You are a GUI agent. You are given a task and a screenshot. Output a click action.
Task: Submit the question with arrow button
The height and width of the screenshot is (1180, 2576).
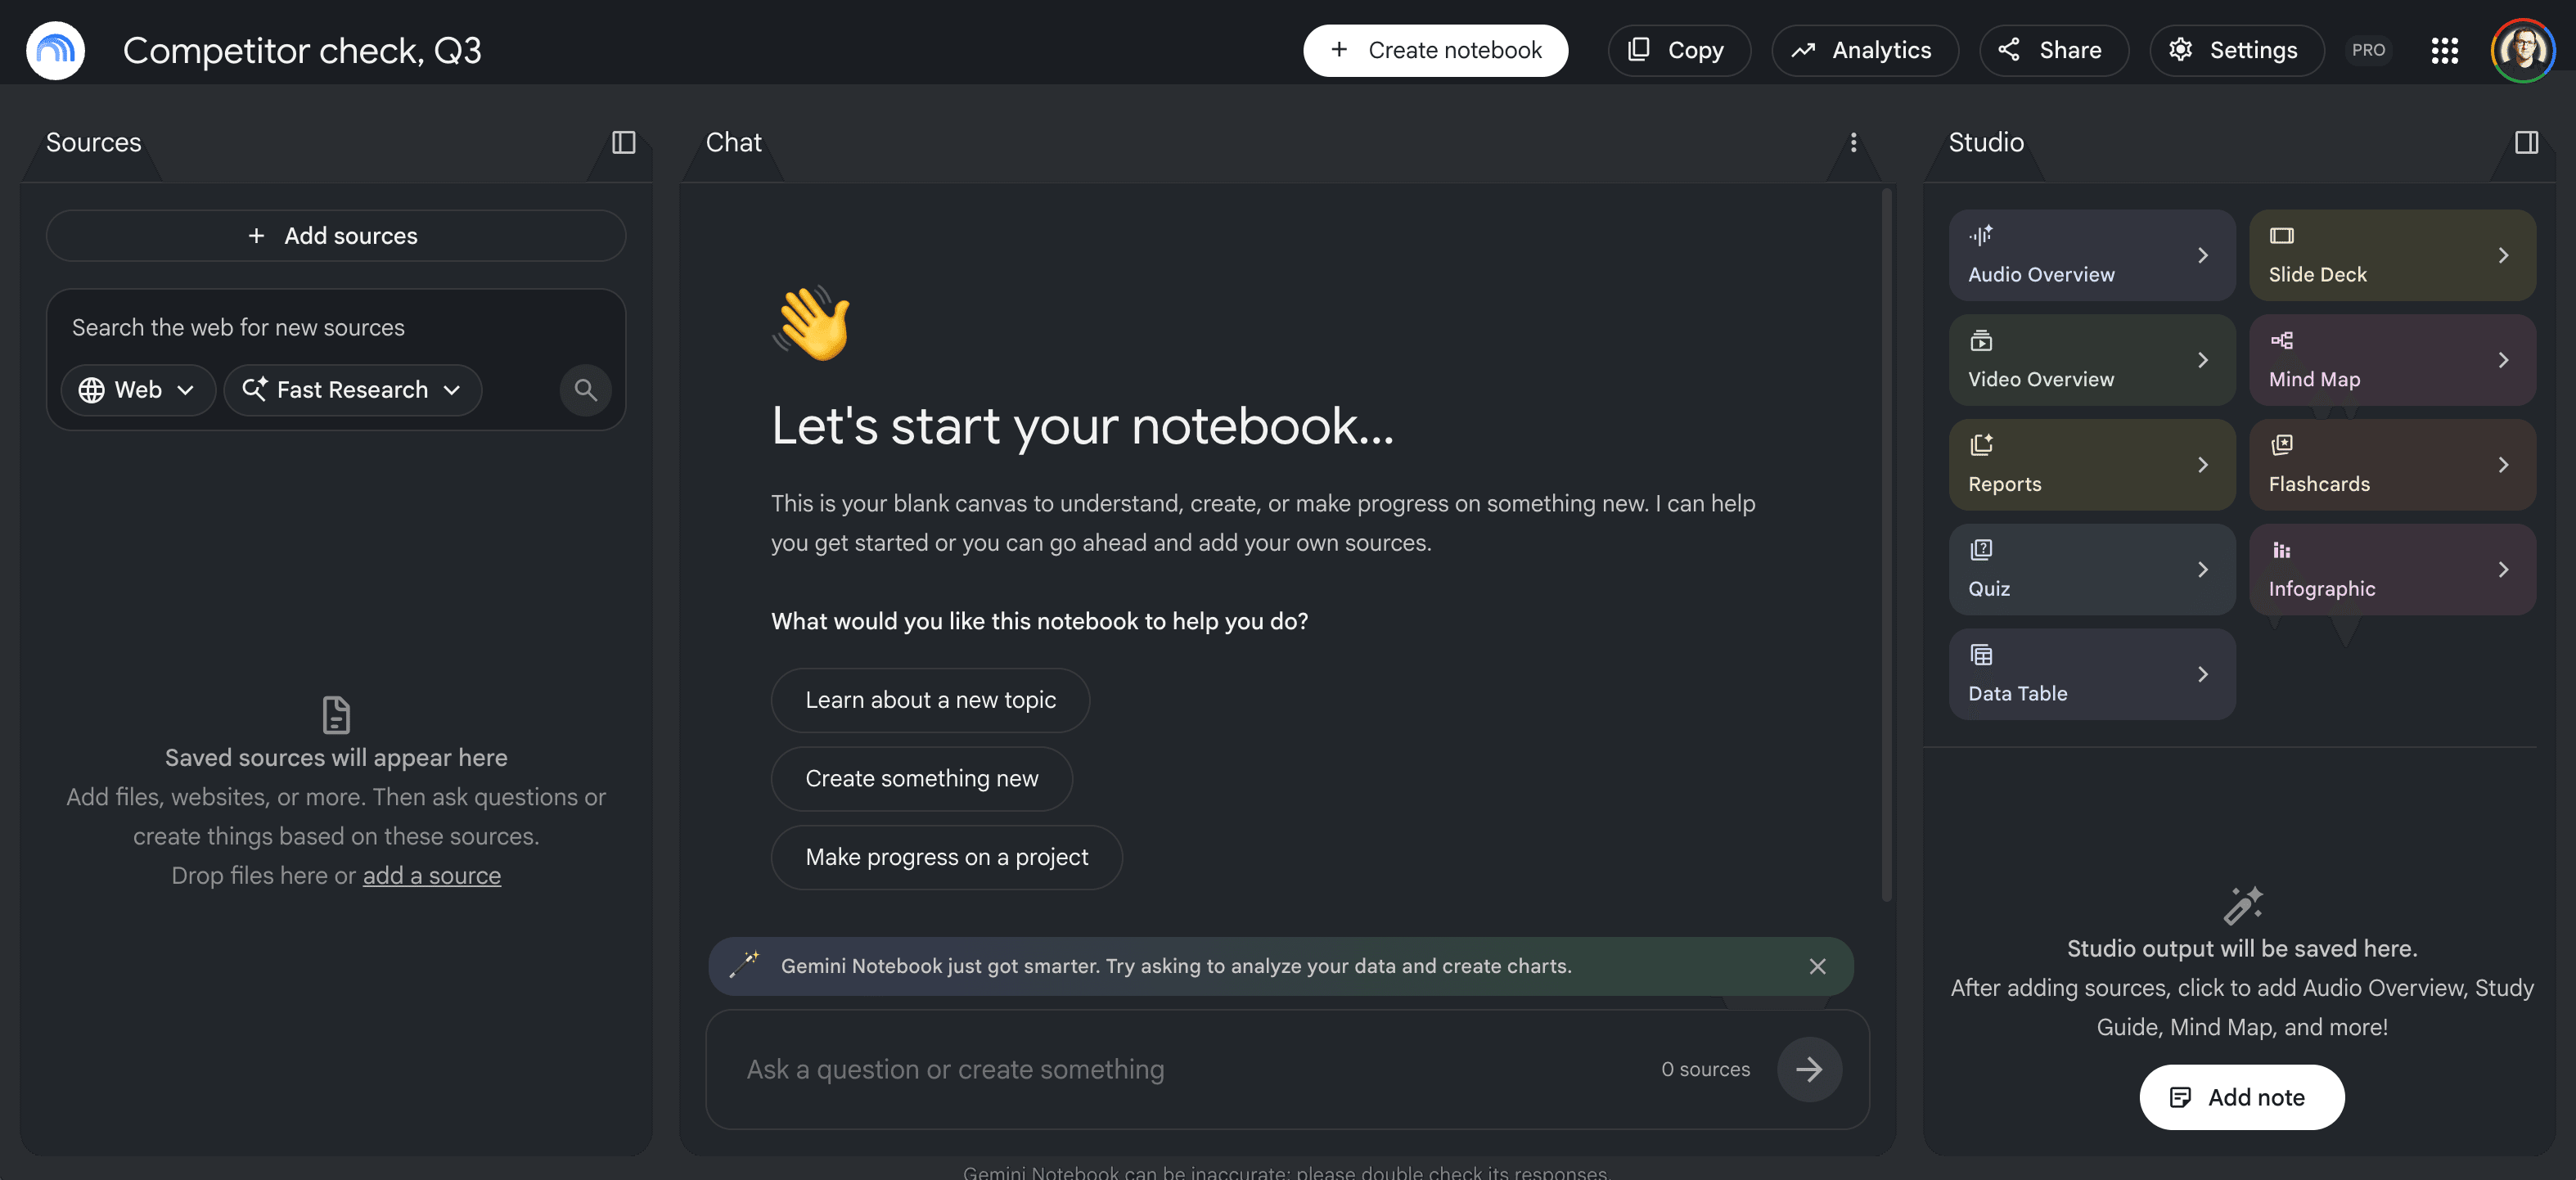(1809, 1069)
